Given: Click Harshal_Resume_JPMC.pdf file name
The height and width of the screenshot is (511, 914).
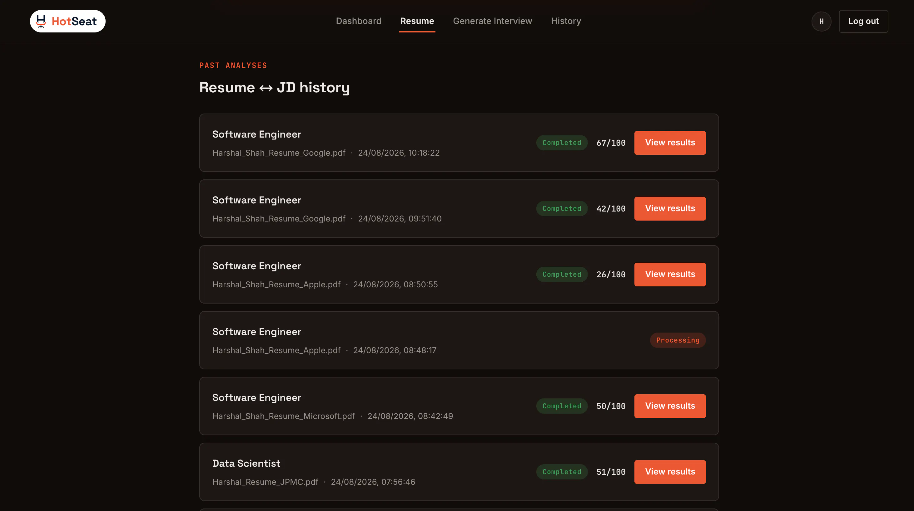Looking at the screenshot, I should click(265, 482).
